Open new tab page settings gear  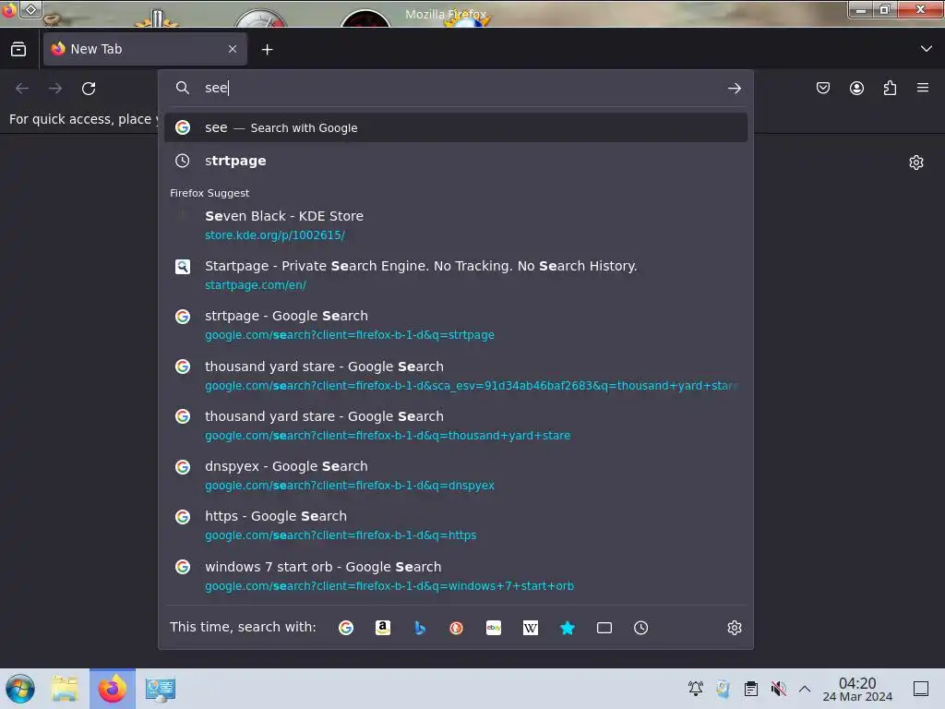916,162
